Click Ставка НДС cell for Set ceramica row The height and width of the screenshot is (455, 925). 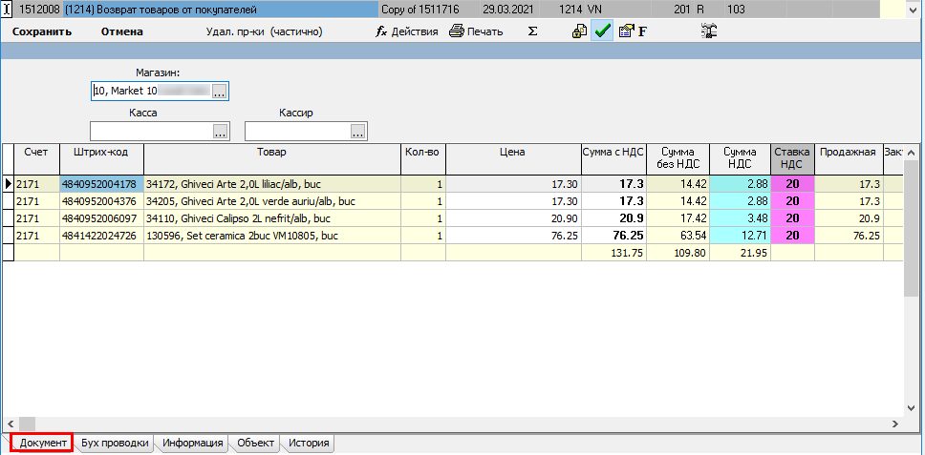click(792, 236)
